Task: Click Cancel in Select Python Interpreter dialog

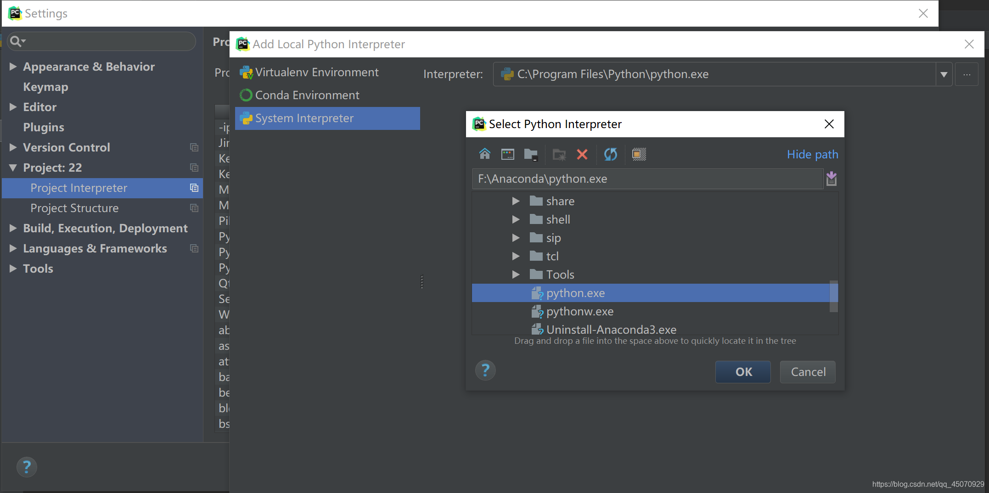Action: (808, 372)
